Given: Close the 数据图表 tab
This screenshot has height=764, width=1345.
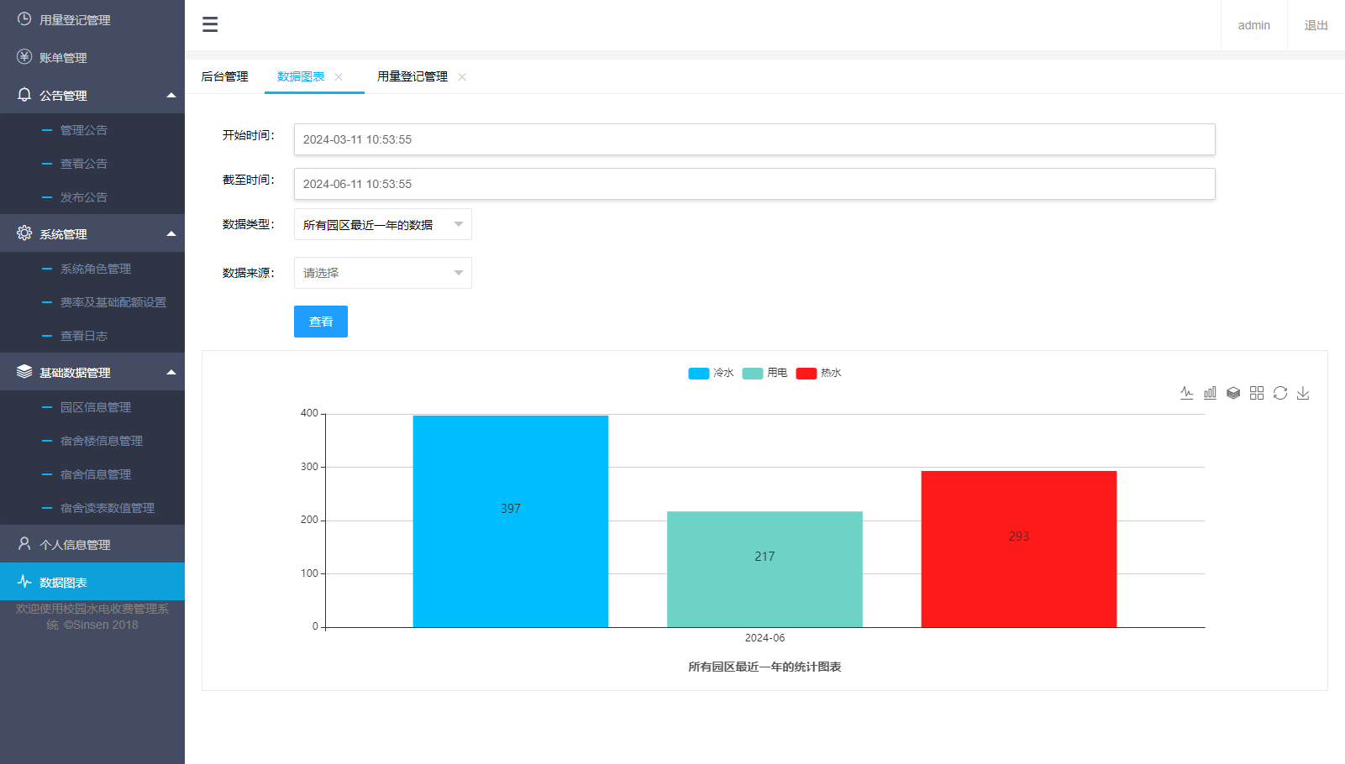Looking at the screenshot, I should (339, 76).
